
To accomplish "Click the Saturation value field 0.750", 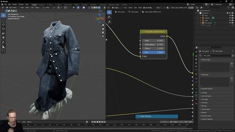I will click(153, 44).
